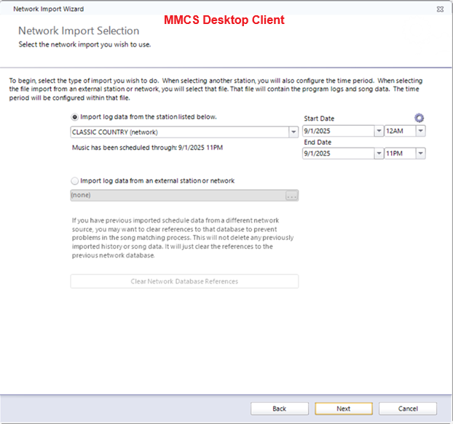
Task: Proceed by clicking the Next button
Action: click(344, 409)
